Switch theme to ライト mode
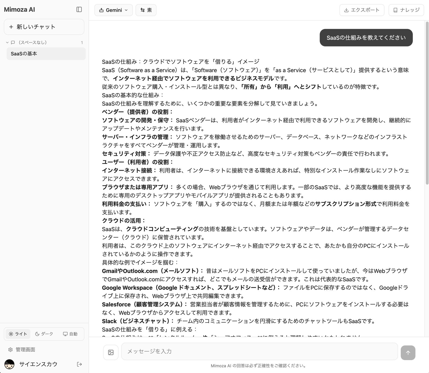This screenshot has height=373, width=429. click(18, 334)
